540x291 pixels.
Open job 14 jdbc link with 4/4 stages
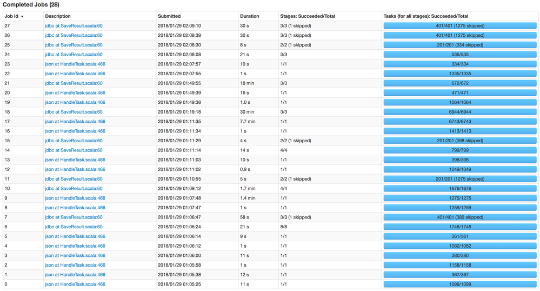click(x=74, y=150)
